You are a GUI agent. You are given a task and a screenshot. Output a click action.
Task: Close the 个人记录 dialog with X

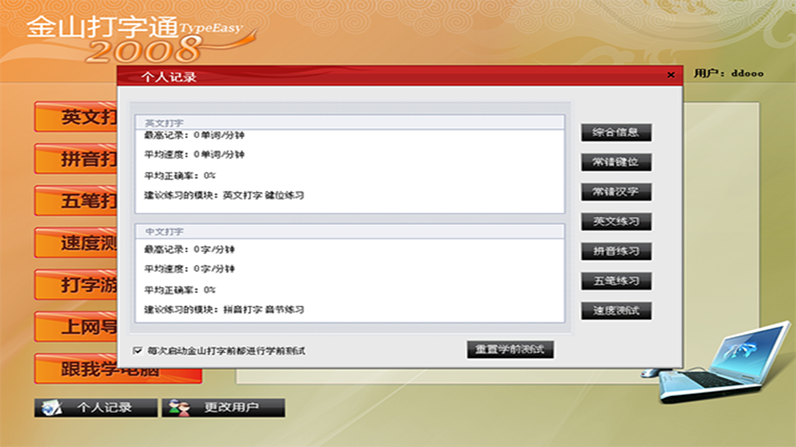point(671,75)
